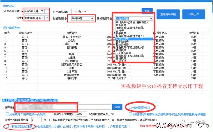Select video row 生活不易
The height and width of the screenshot is (132, 213).
(x=71, y=72)
